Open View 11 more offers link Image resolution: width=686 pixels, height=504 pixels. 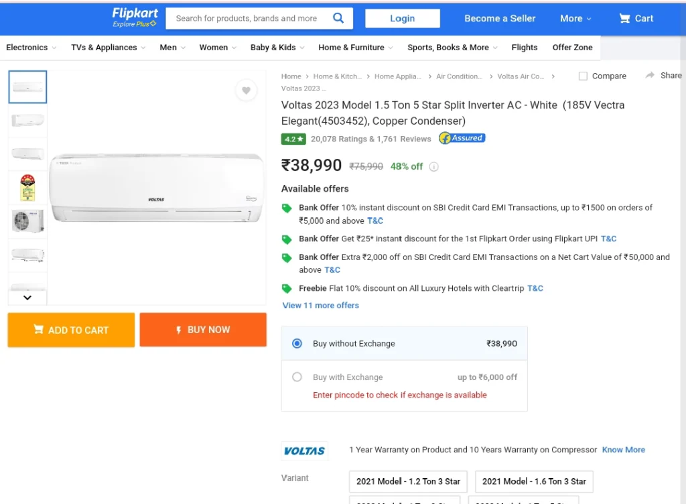[x=321, y=306]
